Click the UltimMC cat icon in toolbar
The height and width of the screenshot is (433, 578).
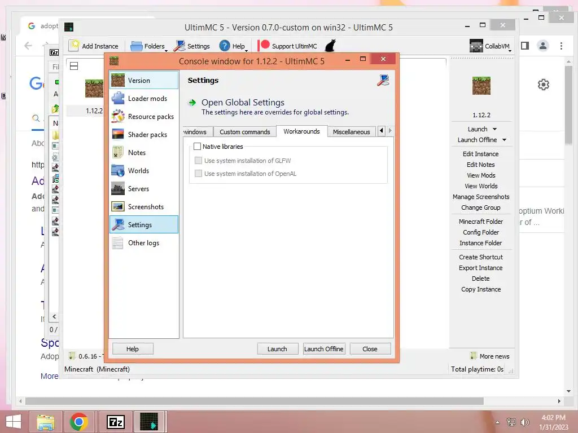(330, 46)
